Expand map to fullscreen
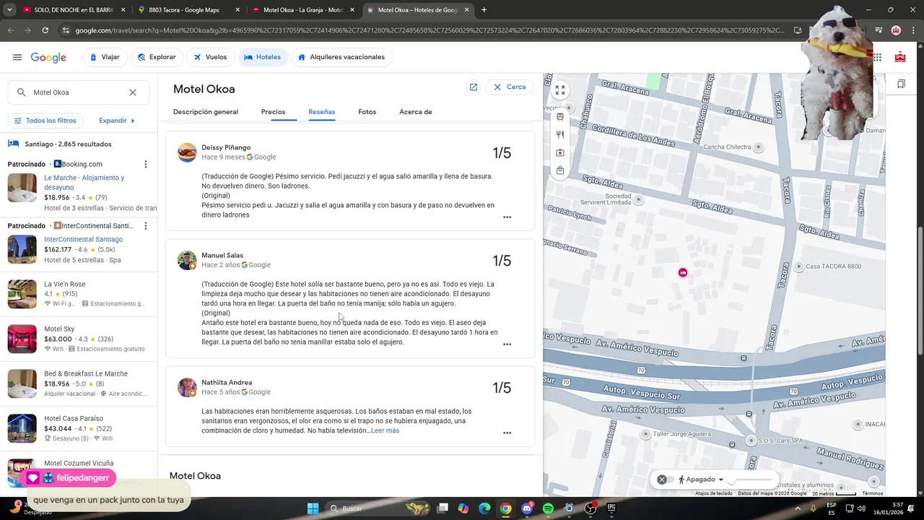Screen dimensions: 924x520 (x=560, y=90)
